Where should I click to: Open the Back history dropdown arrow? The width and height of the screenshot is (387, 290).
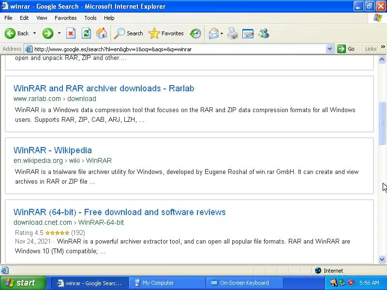tap(34, 33)
